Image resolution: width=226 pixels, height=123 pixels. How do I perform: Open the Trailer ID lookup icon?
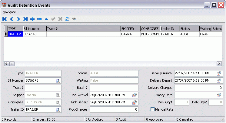coord(58,109)
